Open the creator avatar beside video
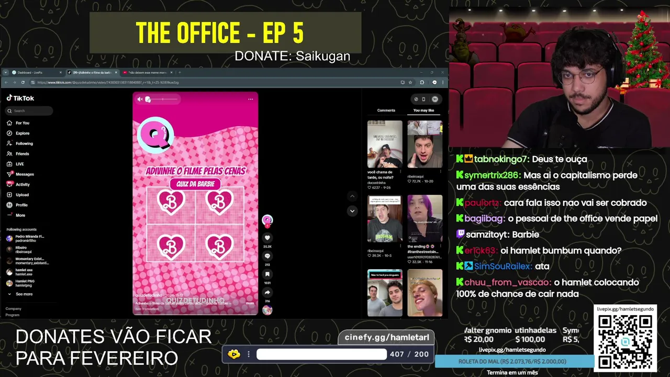Viewport: 670px width, 377px height. (x=267, y=220)
